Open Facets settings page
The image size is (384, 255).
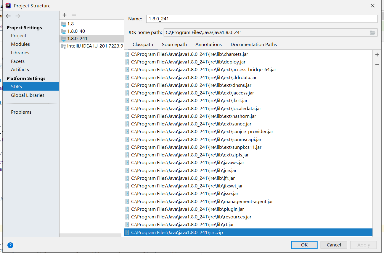coord(18,61)
